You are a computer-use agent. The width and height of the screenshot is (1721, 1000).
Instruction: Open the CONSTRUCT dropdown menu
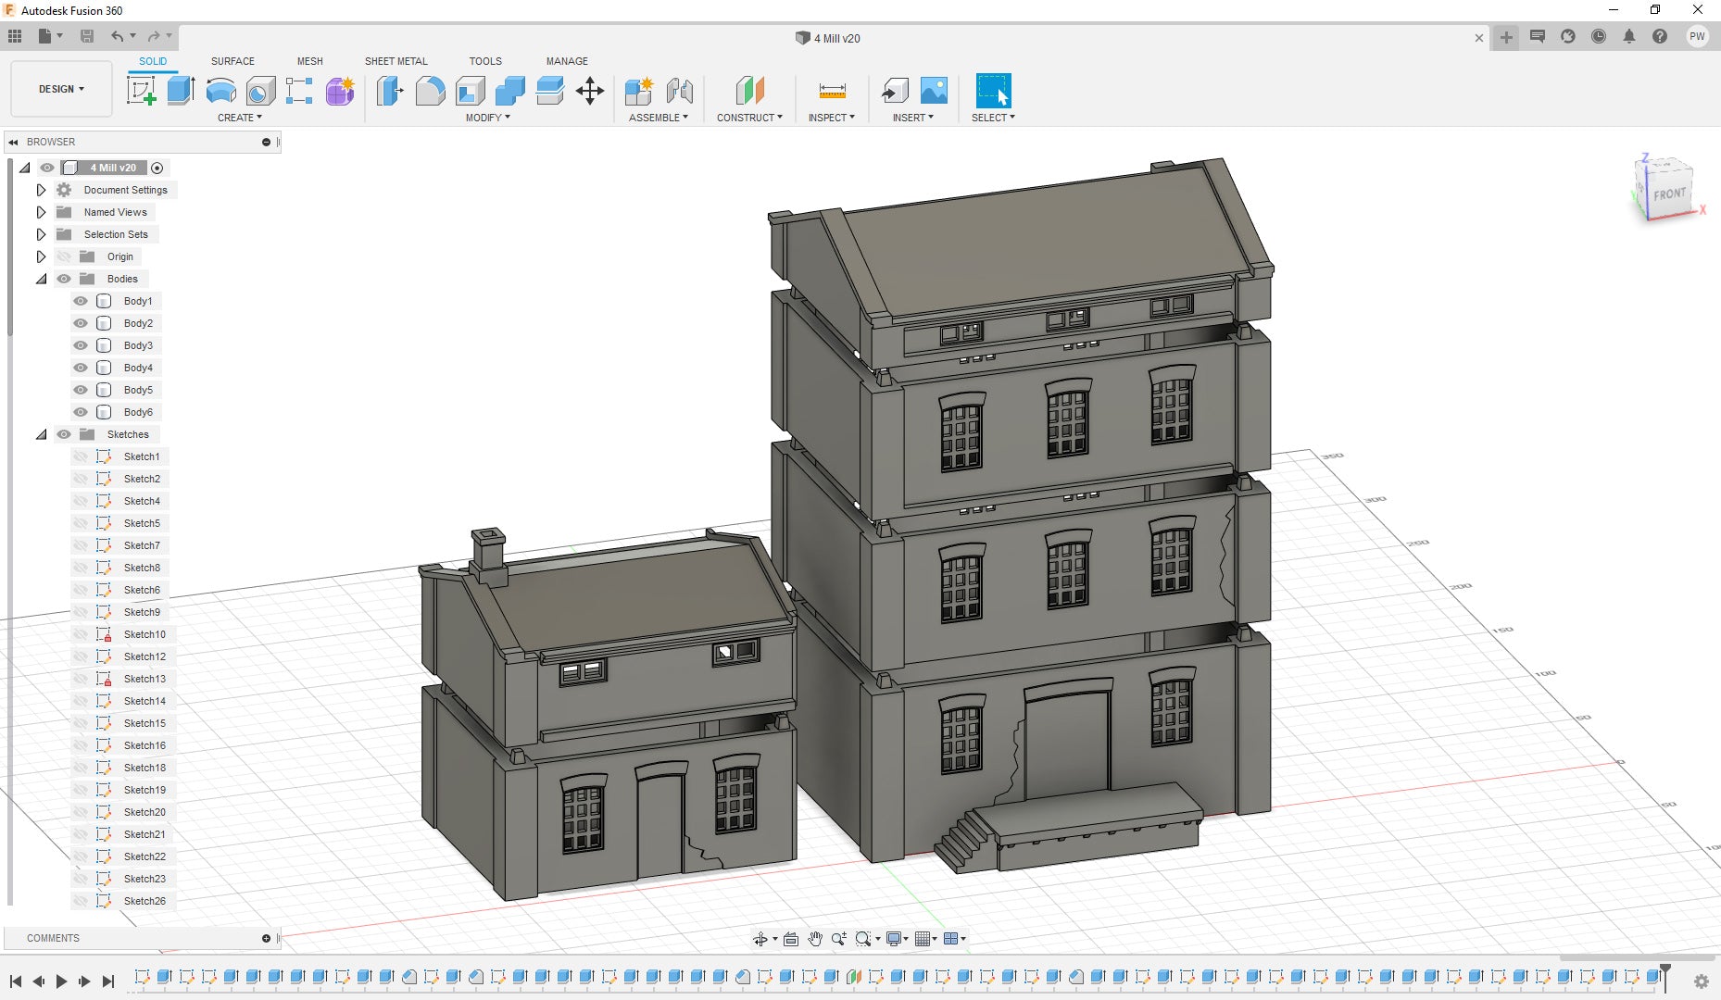[749, 118]
